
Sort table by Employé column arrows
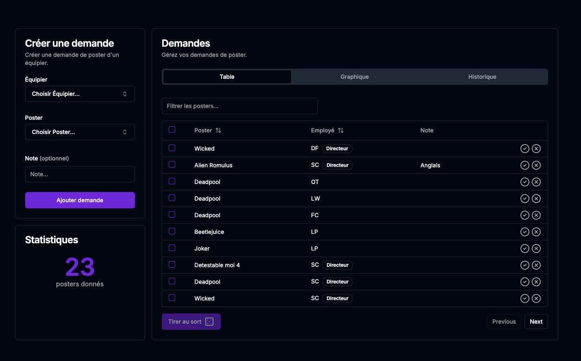coord(341,130)
